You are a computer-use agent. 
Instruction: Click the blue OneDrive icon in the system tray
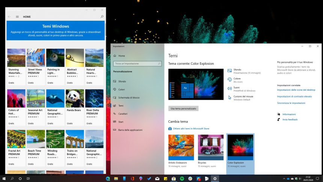coord(288,179)
